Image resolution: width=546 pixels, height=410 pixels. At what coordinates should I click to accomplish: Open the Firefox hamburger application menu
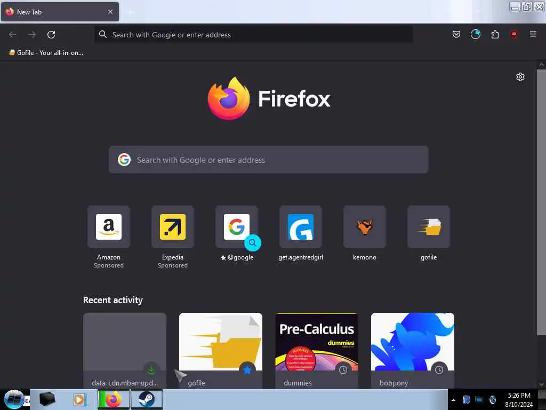click(533, 34)
